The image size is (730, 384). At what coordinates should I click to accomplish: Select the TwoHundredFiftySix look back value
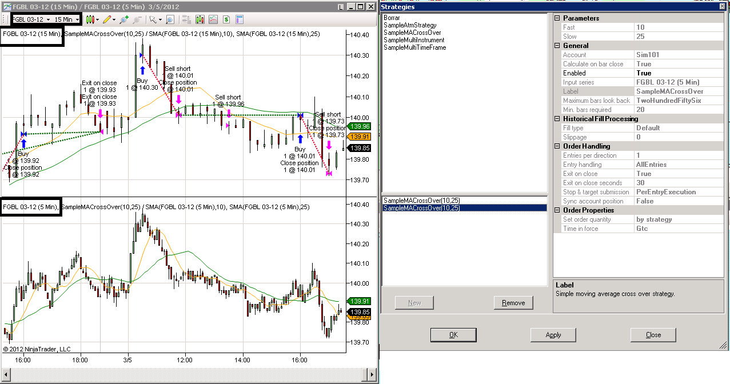pos(679,101)
